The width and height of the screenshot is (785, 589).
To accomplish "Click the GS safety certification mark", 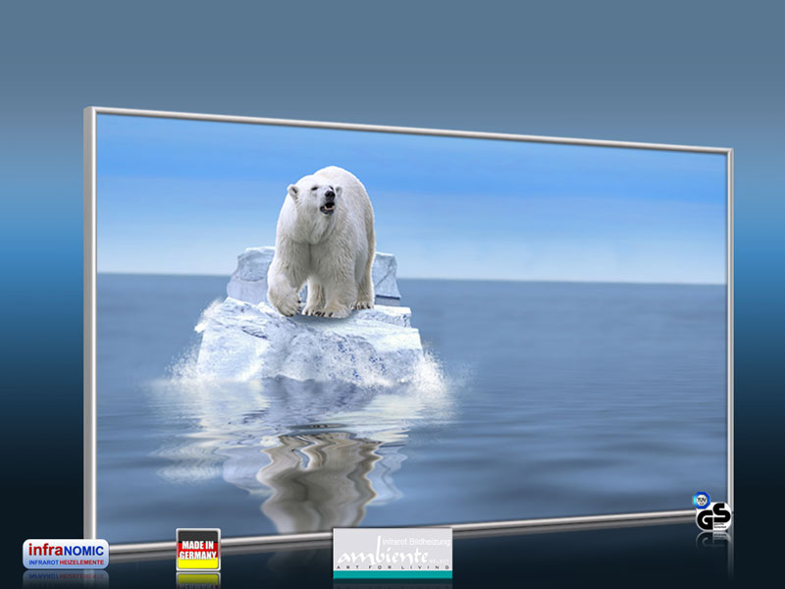I will point(713,516).
